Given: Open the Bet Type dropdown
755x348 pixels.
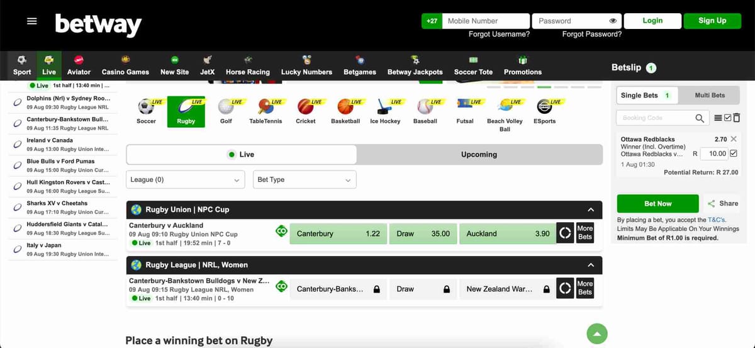Looking at the screenshot, I should point(305,179).
